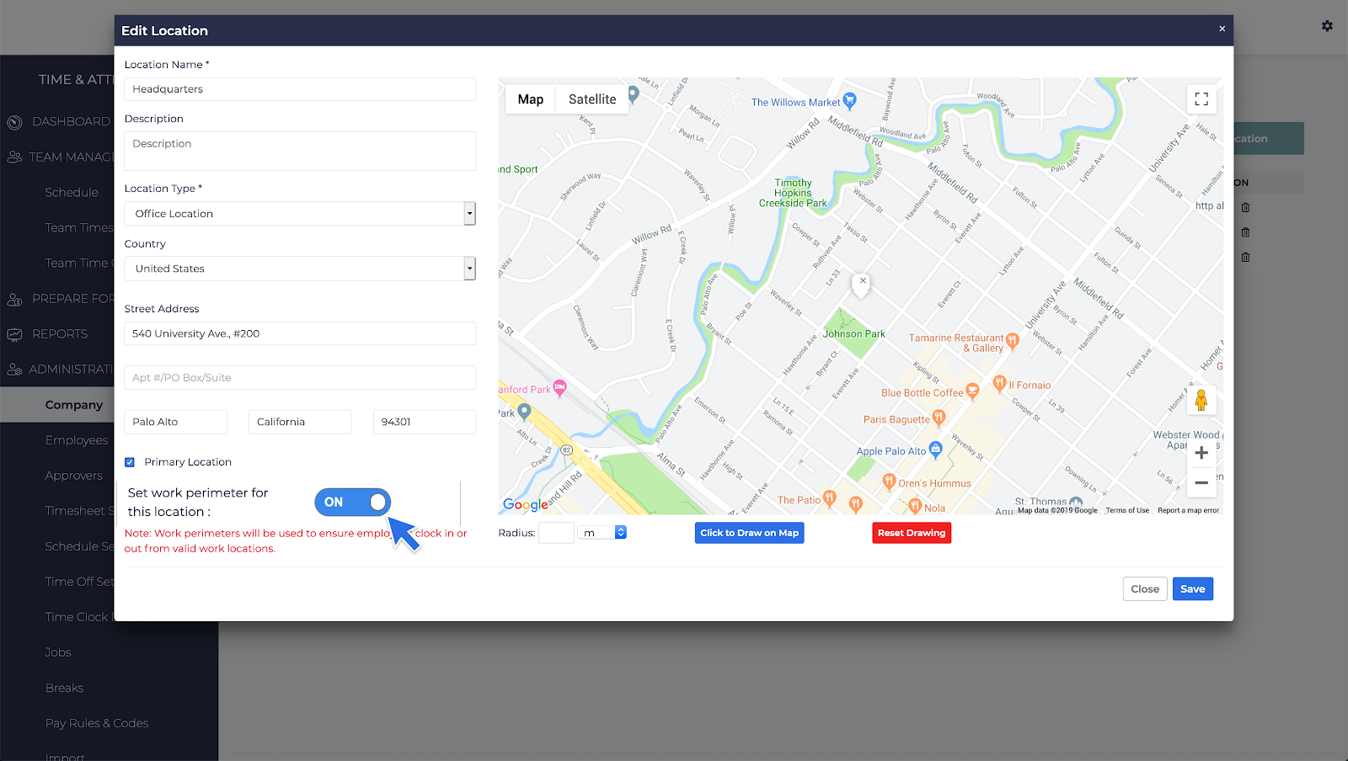
Task: Expand the Country dropdown
Action: 300,269
